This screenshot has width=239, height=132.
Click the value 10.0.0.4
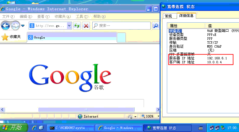click(x=214, y=62)
